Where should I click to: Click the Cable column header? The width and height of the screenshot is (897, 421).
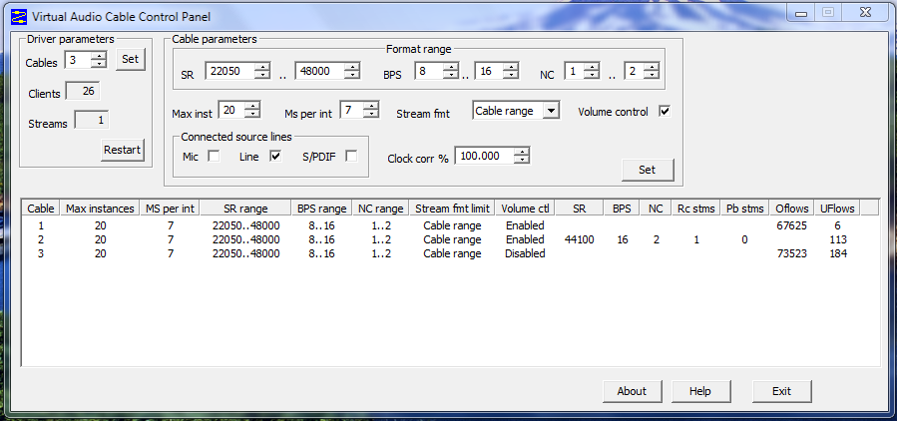41,209
